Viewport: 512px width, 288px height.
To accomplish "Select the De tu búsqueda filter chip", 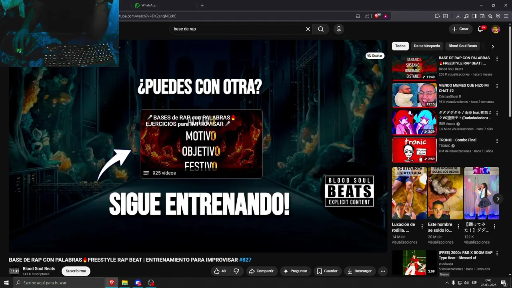I will pyautogui.click(x=427, y=46).
